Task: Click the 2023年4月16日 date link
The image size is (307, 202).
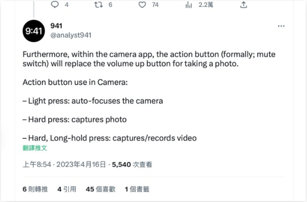Action: (x=81, y=164)
